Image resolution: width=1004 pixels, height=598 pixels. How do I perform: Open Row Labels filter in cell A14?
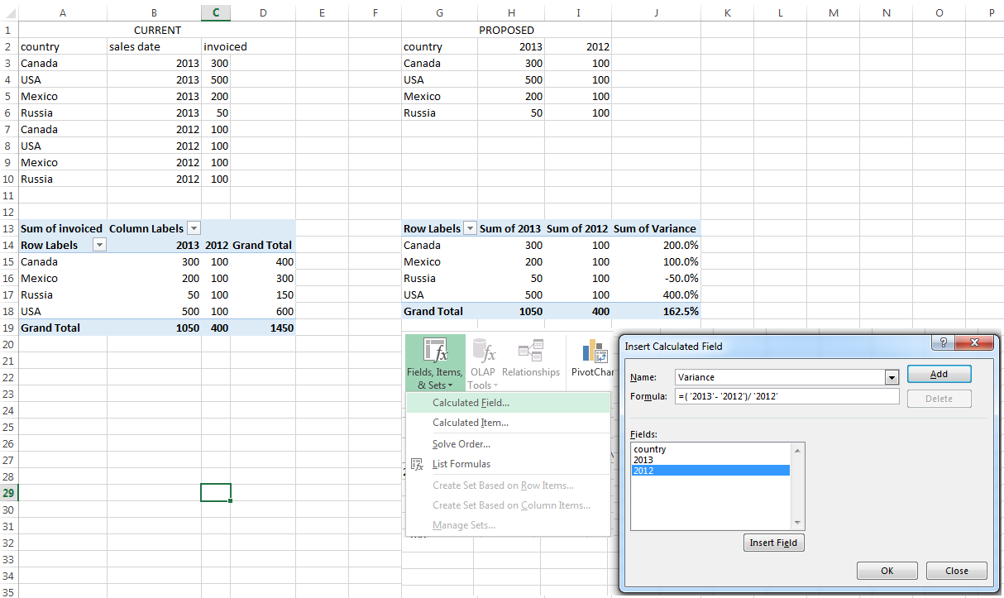[x=99, y=245]
